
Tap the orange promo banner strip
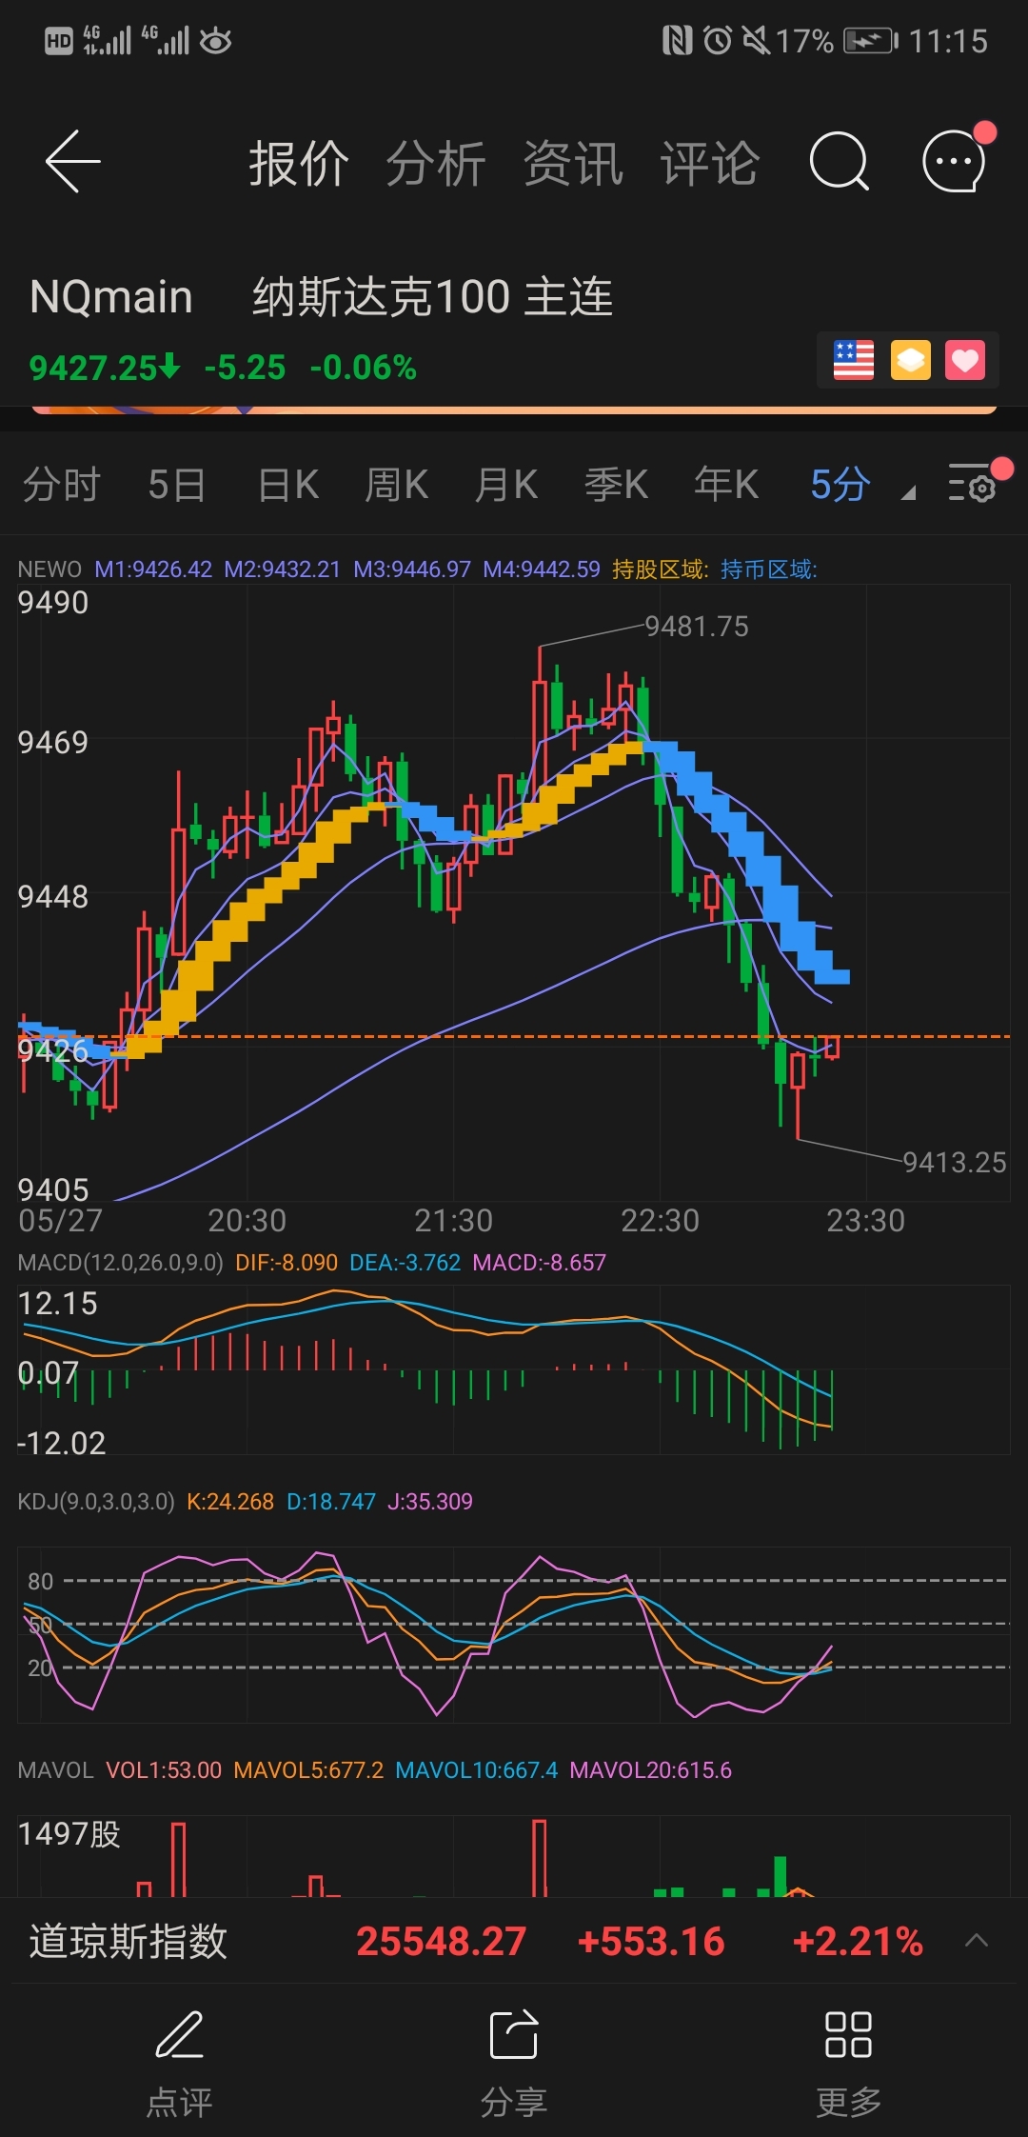click(514, 409)
